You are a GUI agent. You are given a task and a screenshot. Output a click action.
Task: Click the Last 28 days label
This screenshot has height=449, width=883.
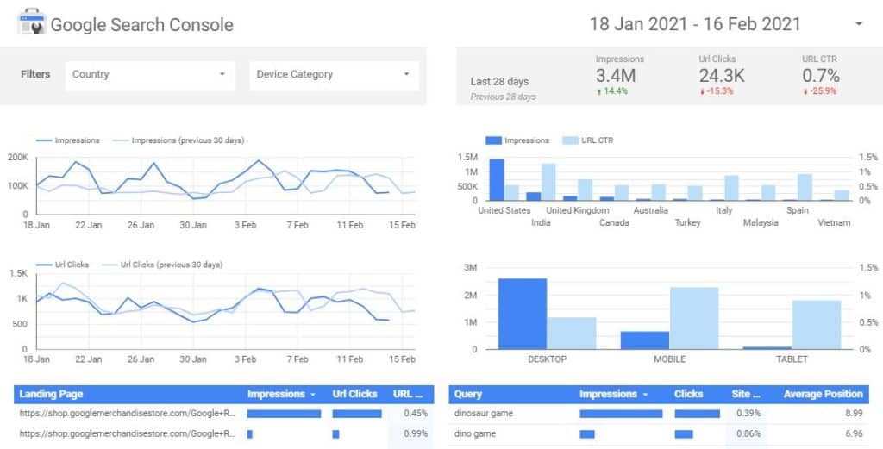(499, 82)
